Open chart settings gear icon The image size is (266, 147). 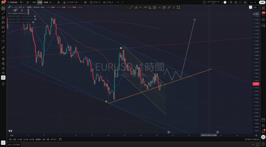[x=236, y=2]
